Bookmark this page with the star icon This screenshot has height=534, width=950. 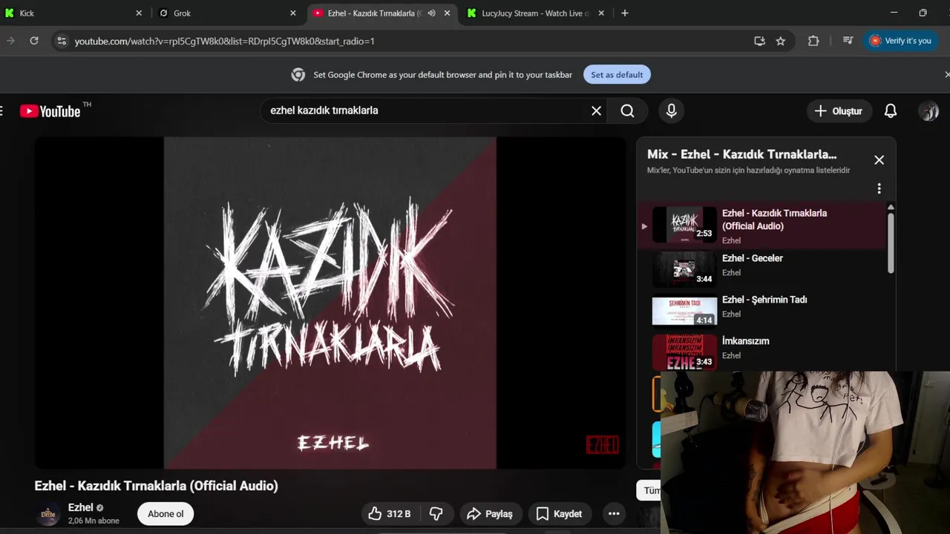[781, 41]
